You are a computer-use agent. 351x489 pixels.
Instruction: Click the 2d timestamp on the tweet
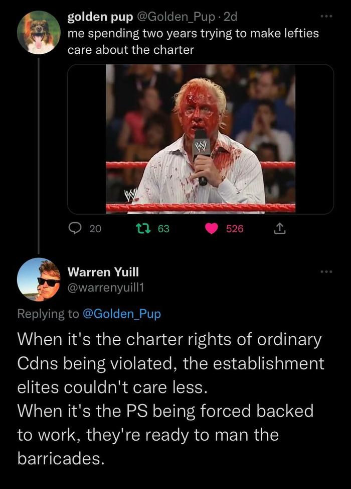pyautogui.click(x=230, y=17)
